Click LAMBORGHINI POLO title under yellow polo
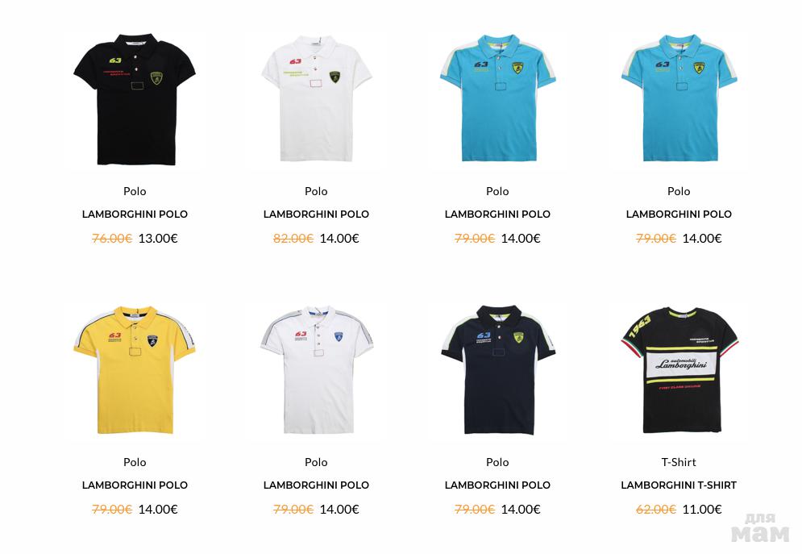 point(135,485)
